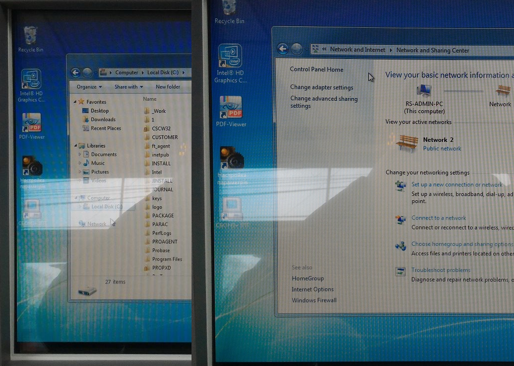514x366 pixels.
Task: Select the PROPXD folder
Action: pyautogui.click(x=161, y=268)
